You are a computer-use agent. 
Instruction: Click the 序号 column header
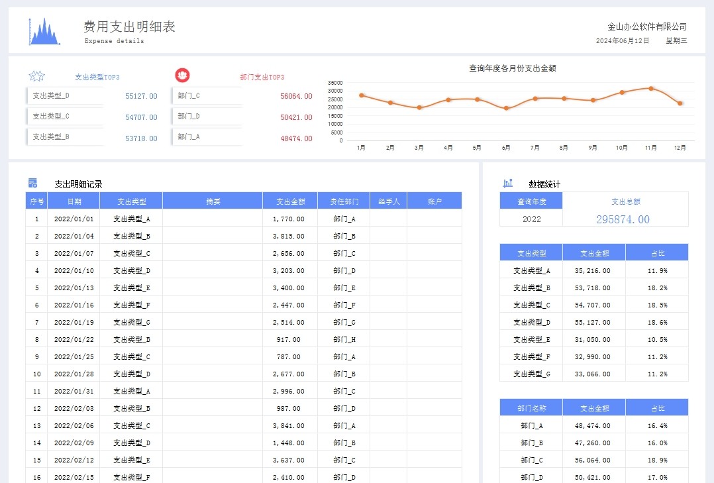[x=36, y=201]
